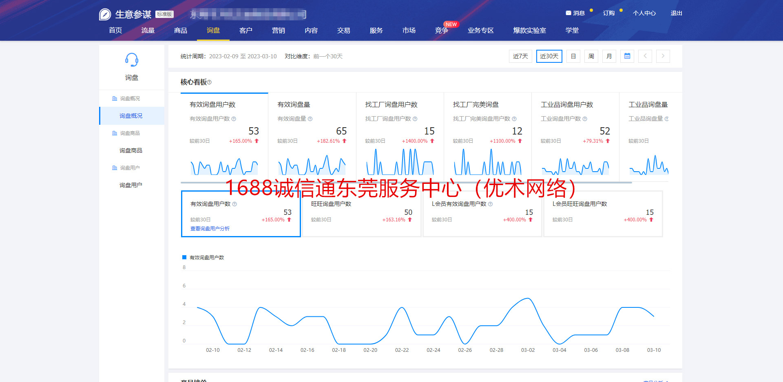Open the 流量 navigation tab
Viewport: 783px width, 382px height.
point(148,31)
